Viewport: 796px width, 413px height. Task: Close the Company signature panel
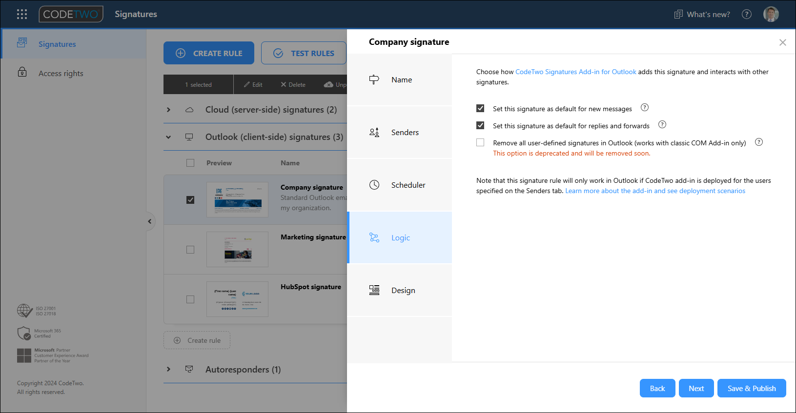coord(783,42)
